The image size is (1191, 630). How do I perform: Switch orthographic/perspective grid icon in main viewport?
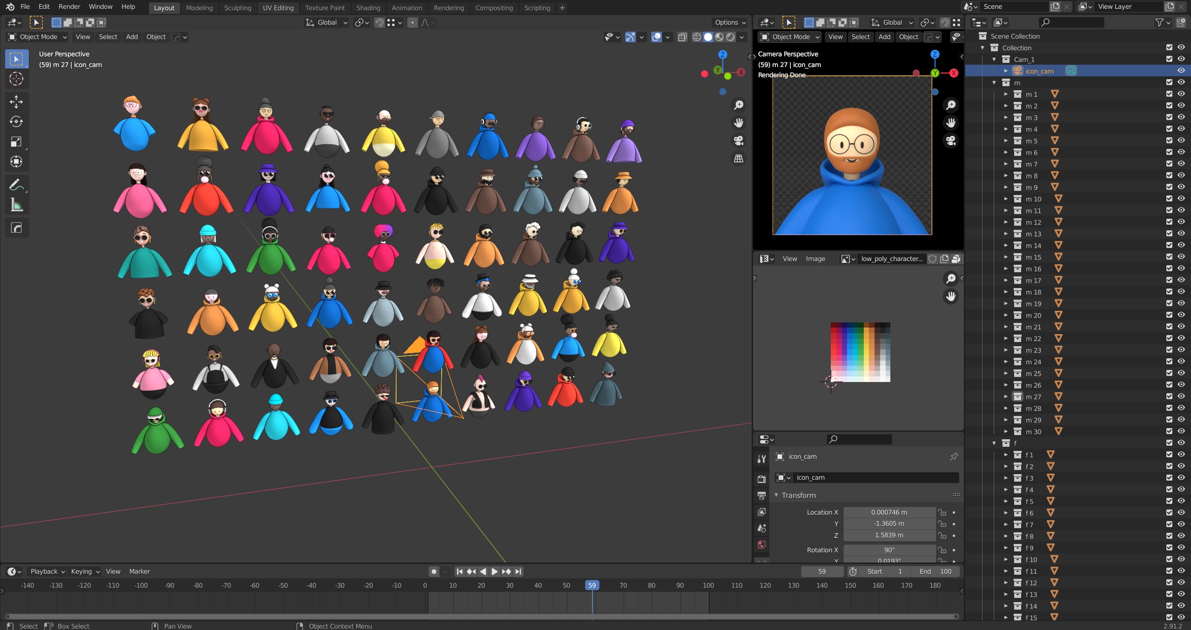[x=739, y=159]
